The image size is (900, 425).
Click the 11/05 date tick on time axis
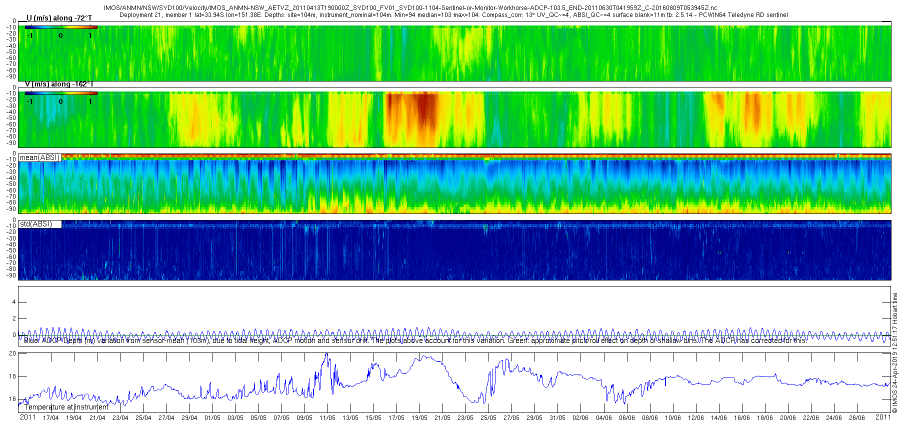pyautogui.click(x=327, y=418)
